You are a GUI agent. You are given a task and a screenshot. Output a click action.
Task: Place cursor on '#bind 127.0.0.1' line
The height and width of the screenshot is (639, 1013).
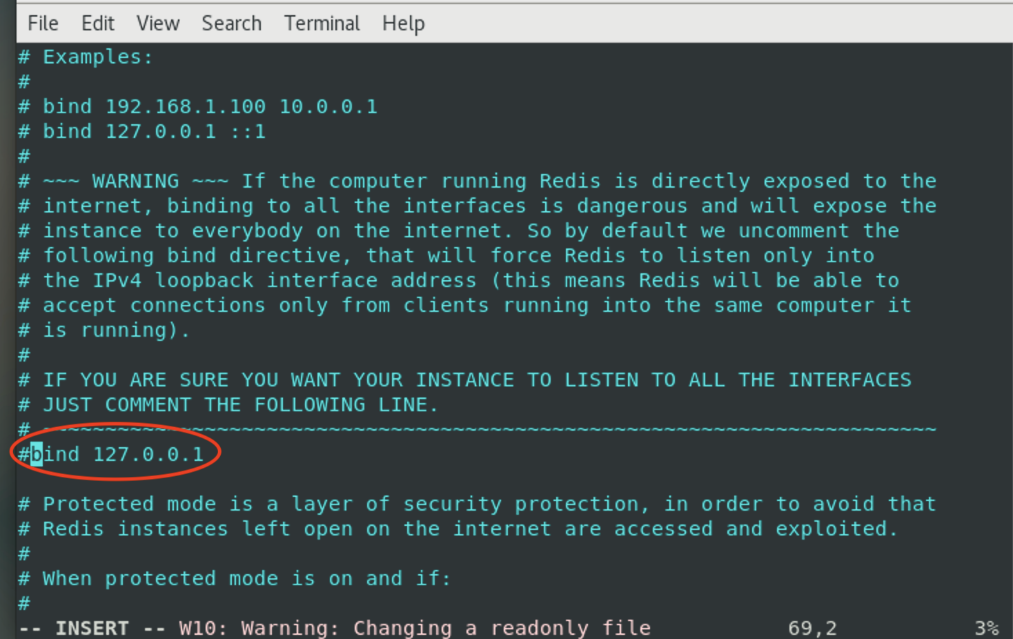coord(111,454)
